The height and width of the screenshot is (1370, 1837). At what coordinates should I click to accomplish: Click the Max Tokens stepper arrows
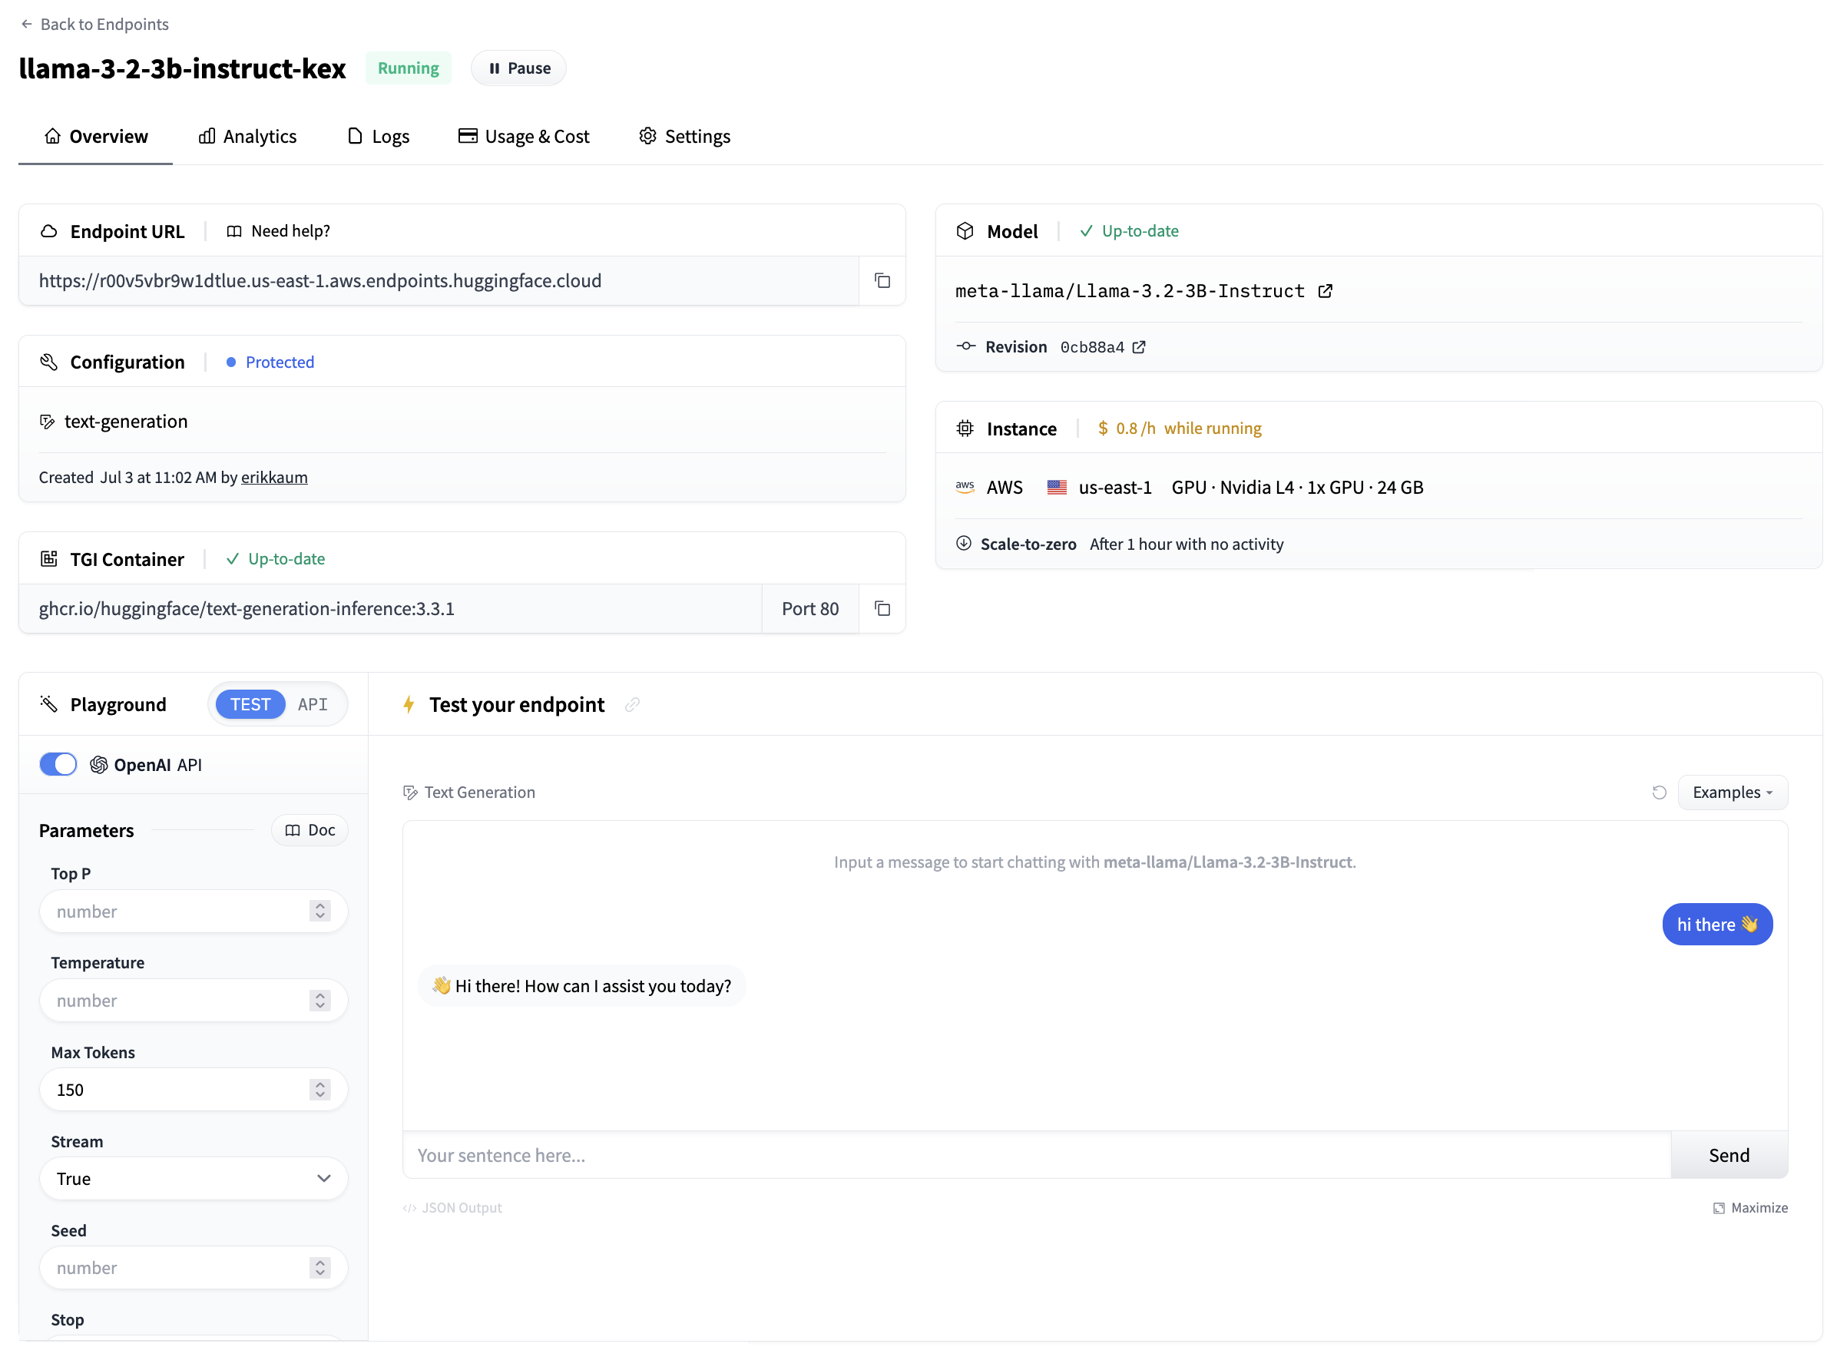tap(320, 1090)
